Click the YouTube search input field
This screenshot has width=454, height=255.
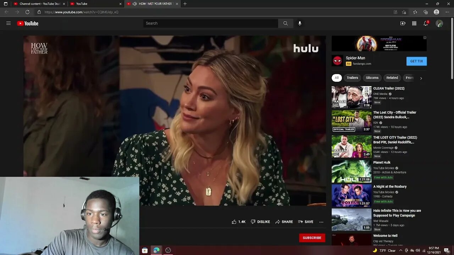click(x=211, y=23)
